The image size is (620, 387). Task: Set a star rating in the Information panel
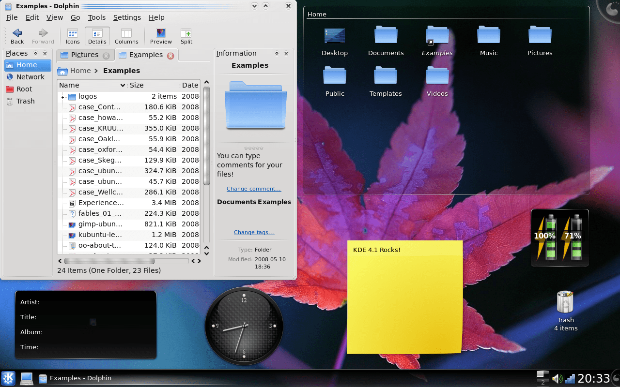coord(254,148)
